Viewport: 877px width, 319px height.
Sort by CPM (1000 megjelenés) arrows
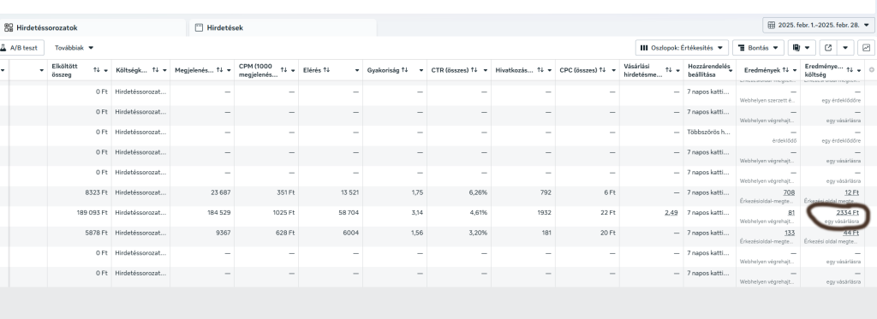click(x=284, y=70)
